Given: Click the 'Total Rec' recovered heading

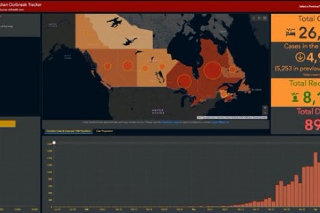Looking at the screenshot, I should click(304, 83).
